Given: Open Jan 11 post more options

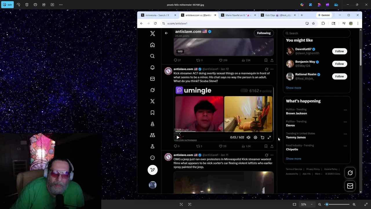Looking at the screenshot, I should click(x=272, y=155).
